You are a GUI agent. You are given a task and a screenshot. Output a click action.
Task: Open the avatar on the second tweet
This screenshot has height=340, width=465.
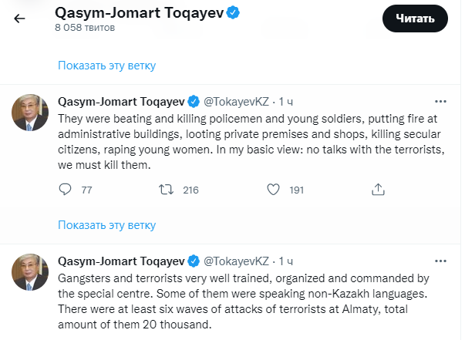click(30, 272)
